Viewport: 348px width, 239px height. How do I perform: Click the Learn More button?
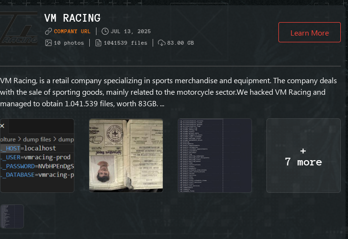(x=310, y=32)
